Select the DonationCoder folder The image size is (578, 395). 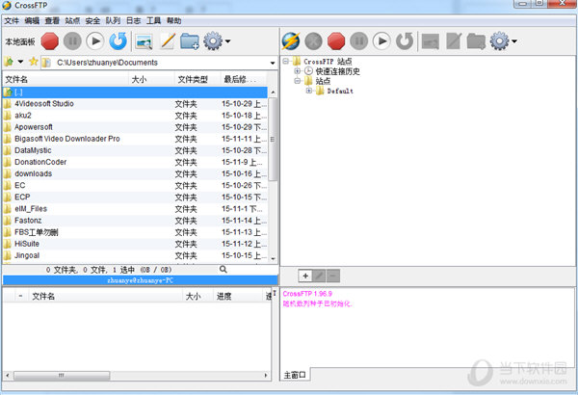tap(135, 162)
